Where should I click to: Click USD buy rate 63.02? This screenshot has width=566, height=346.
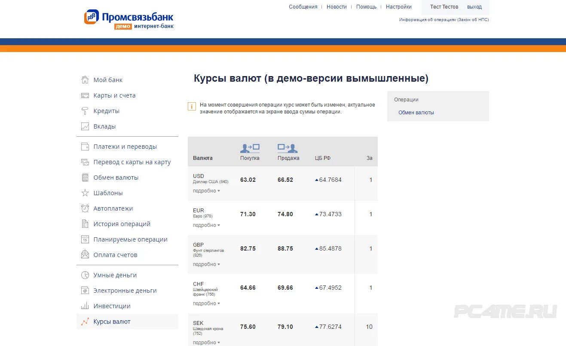[x=248, y=180]
